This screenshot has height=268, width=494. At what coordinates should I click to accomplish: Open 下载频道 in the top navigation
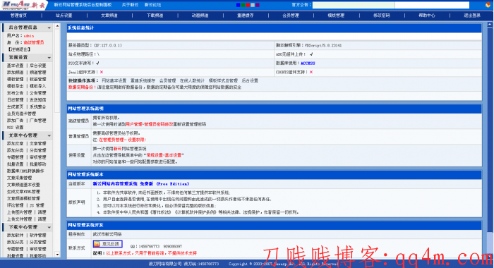click(x=155, y=16)
